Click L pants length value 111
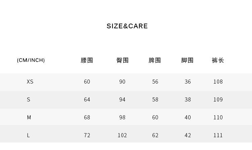This screenshot has height=150, width=252. click(218, 135)
